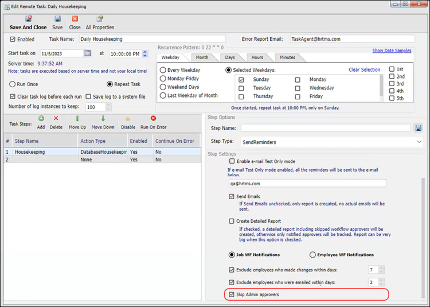The width and height of the screenshot is (430, 307).
Task: Open All Properties from the toolbar
Action: point(100,19)
